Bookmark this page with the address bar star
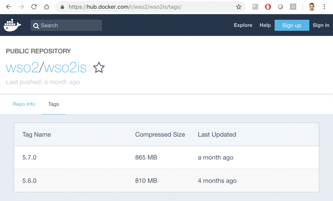Screen dimensions: 333x201 coord(239,7)
